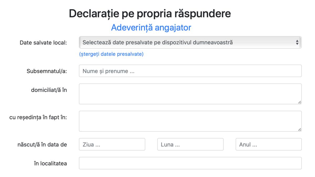315x177 pixels.
Task: Click inside the reședința în fapt text area
Action: click(190, 121)
